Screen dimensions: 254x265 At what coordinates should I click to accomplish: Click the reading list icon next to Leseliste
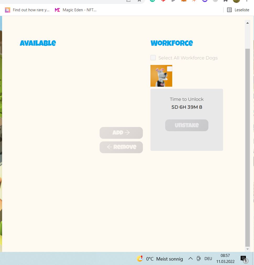click(229, 10)
